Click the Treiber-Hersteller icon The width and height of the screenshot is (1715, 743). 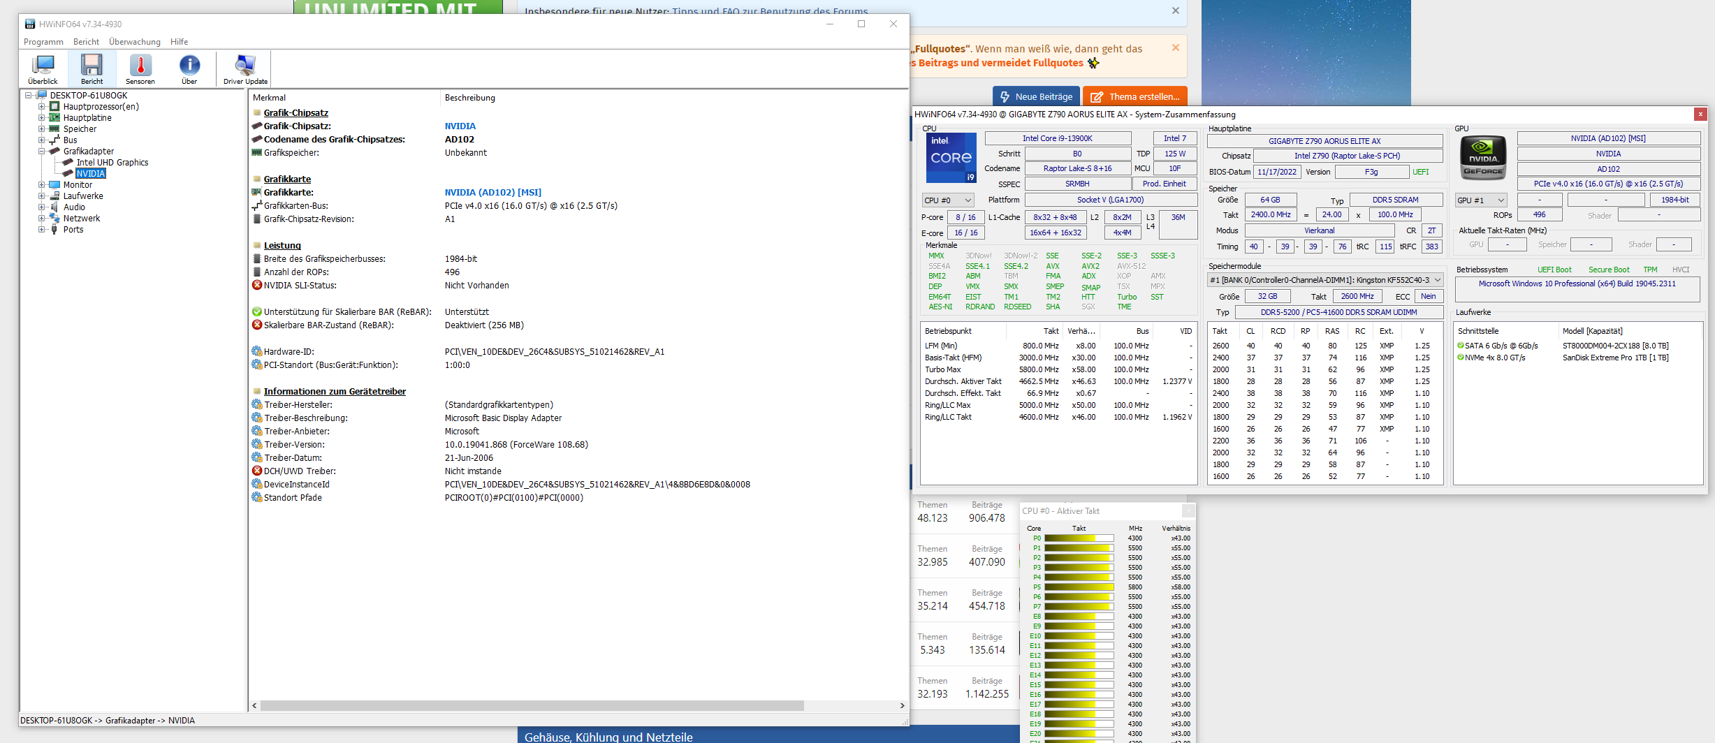(257, 404)
